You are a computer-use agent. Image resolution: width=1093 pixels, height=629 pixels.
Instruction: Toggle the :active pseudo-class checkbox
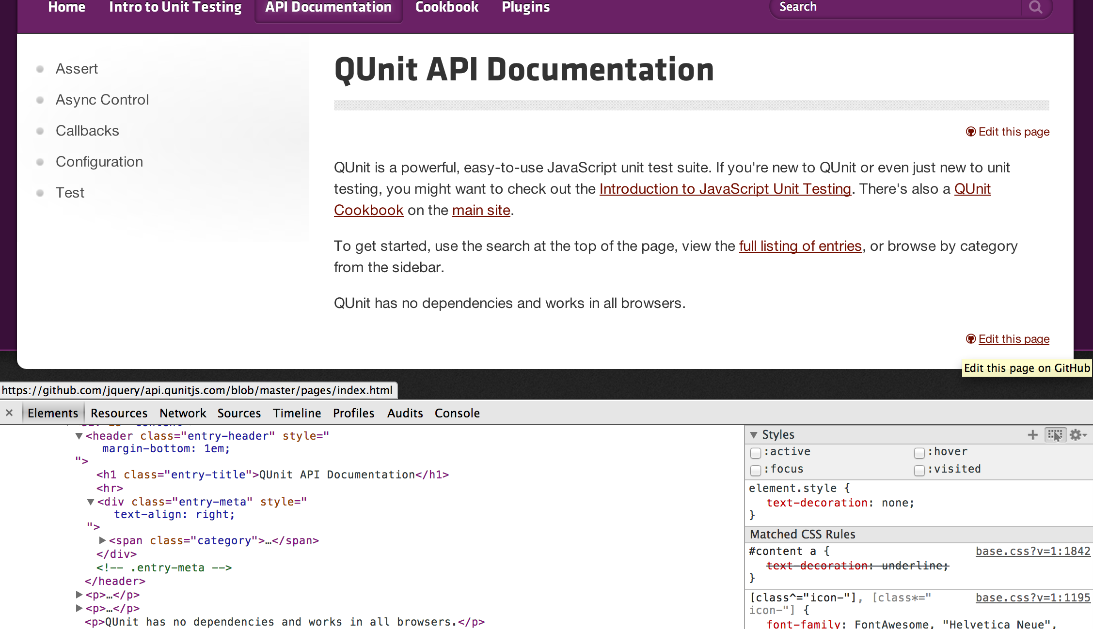(755, 451)
